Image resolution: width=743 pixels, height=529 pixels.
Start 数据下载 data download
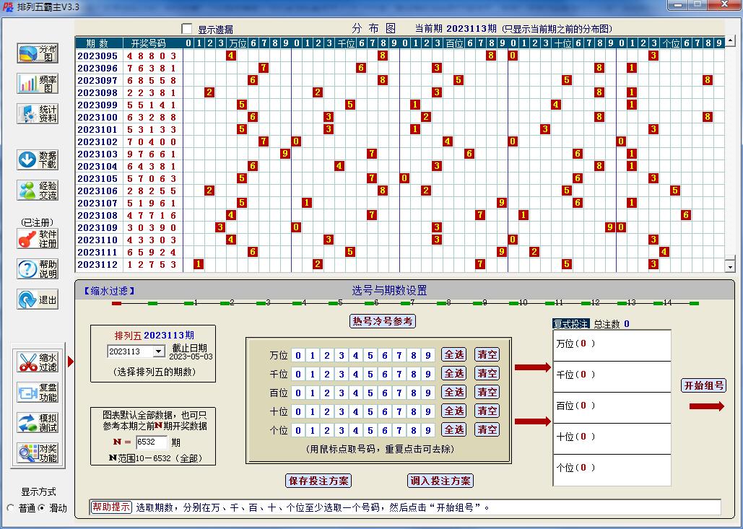(x=36, y=159)
